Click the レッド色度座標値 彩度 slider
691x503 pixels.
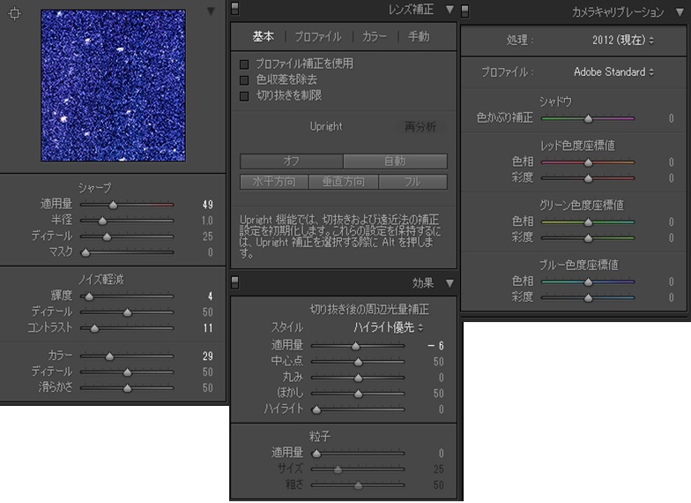[588, 178]
